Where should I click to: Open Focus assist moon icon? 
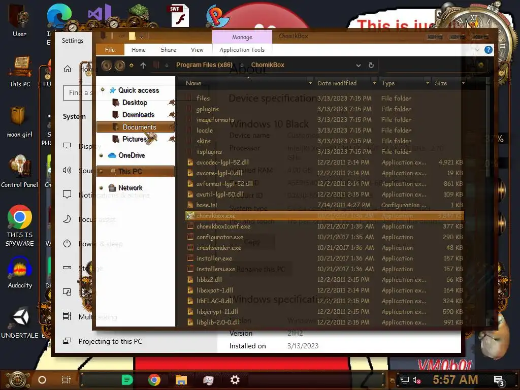tap(67, 219)
